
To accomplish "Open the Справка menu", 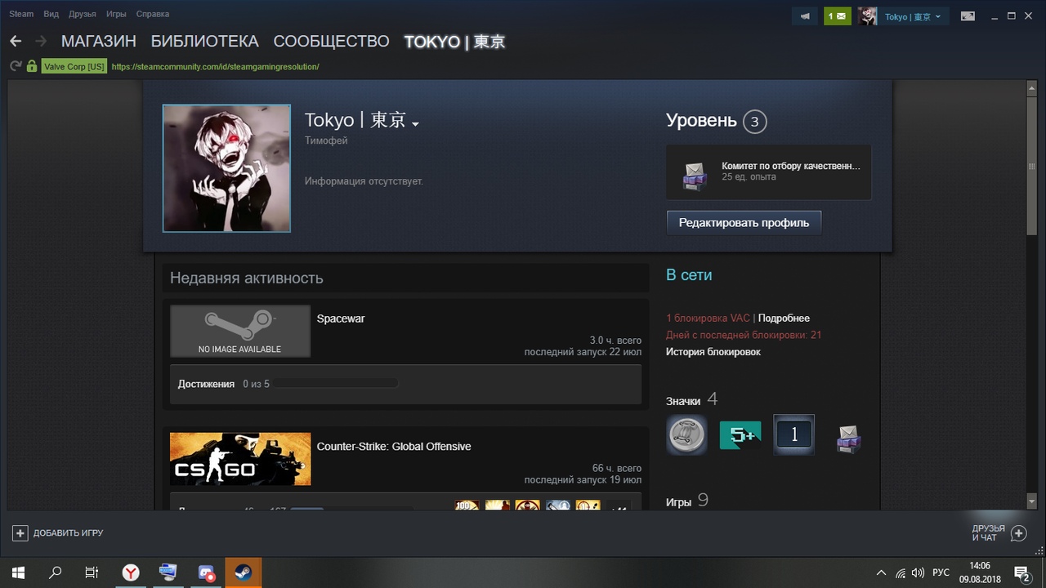I will [153, 14].
